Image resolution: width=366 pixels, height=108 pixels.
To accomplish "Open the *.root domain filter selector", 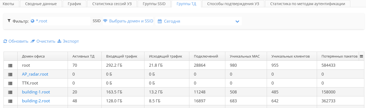I will [x=41, y=21].
